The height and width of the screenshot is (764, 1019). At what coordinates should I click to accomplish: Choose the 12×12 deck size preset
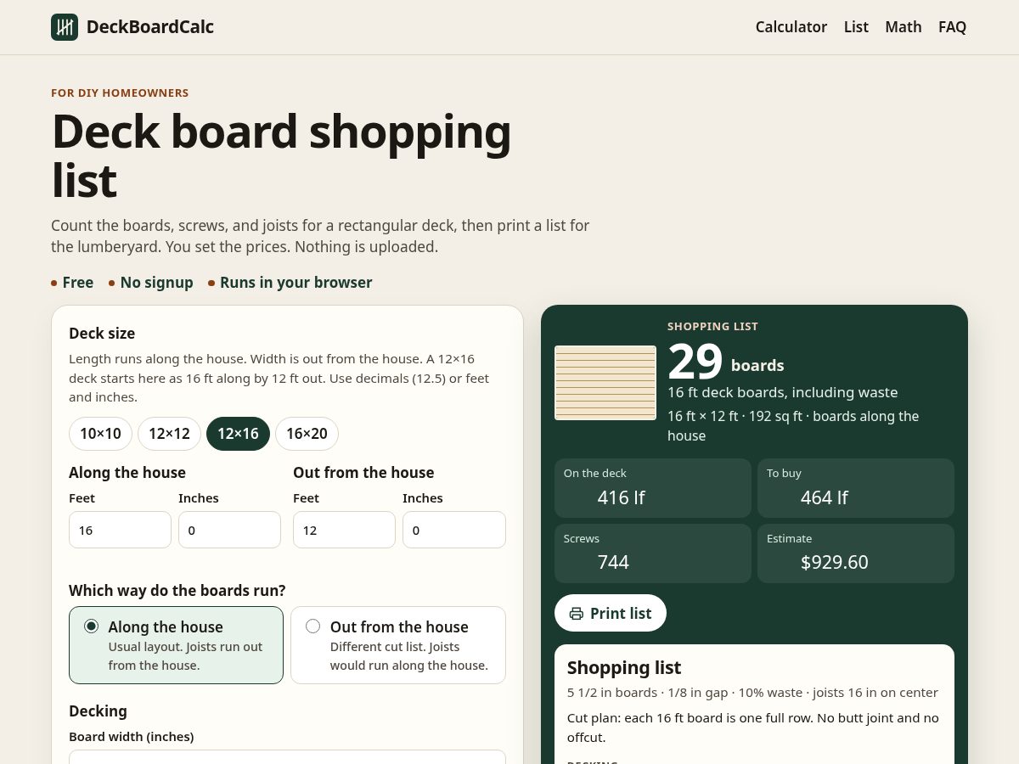point(169,434)
